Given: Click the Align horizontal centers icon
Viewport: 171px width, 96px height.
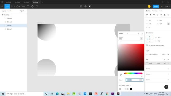Looking at the screenshot, I should 150,15.
